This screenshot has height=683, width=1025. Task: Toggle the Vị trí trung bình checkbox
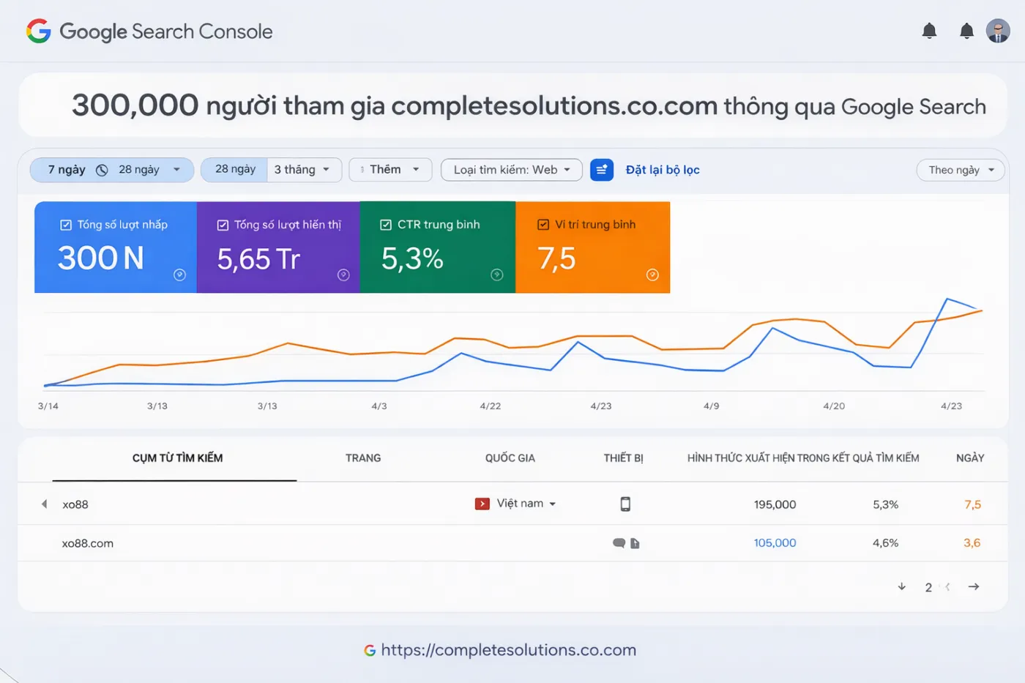pyautogui.click(x=543, y=224)
